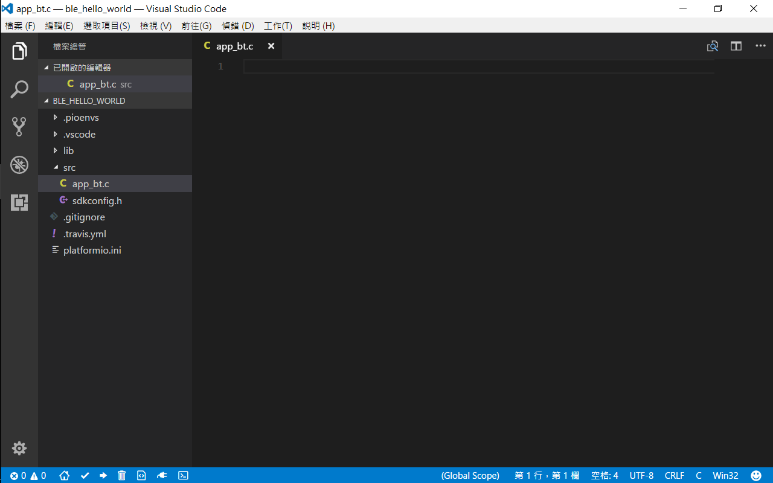Open the Extensions view icon
Screen dimensions: 773x483
click(x=19, y=202)
